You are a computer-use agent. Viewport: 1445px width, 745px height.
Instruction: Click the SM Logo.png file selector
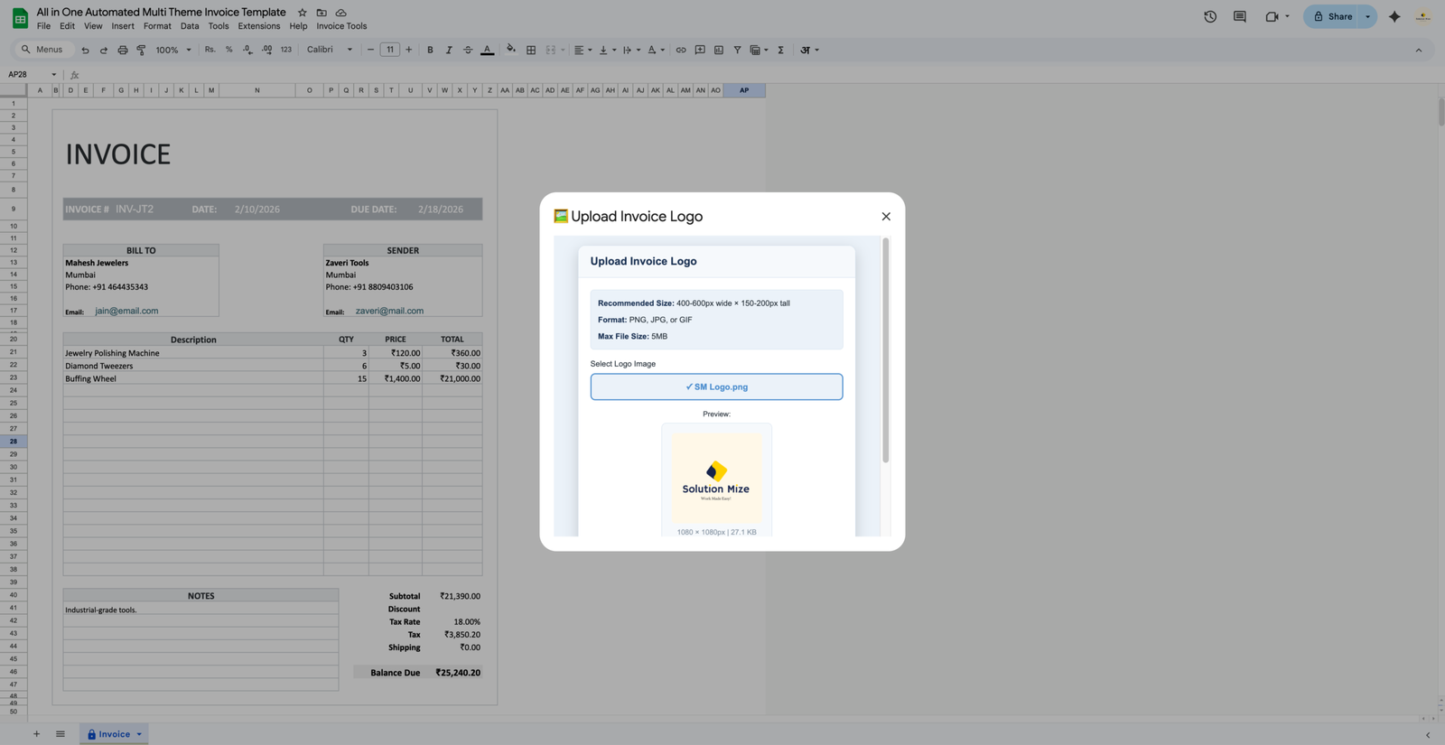pyautogui.click(x=716, y=386)
